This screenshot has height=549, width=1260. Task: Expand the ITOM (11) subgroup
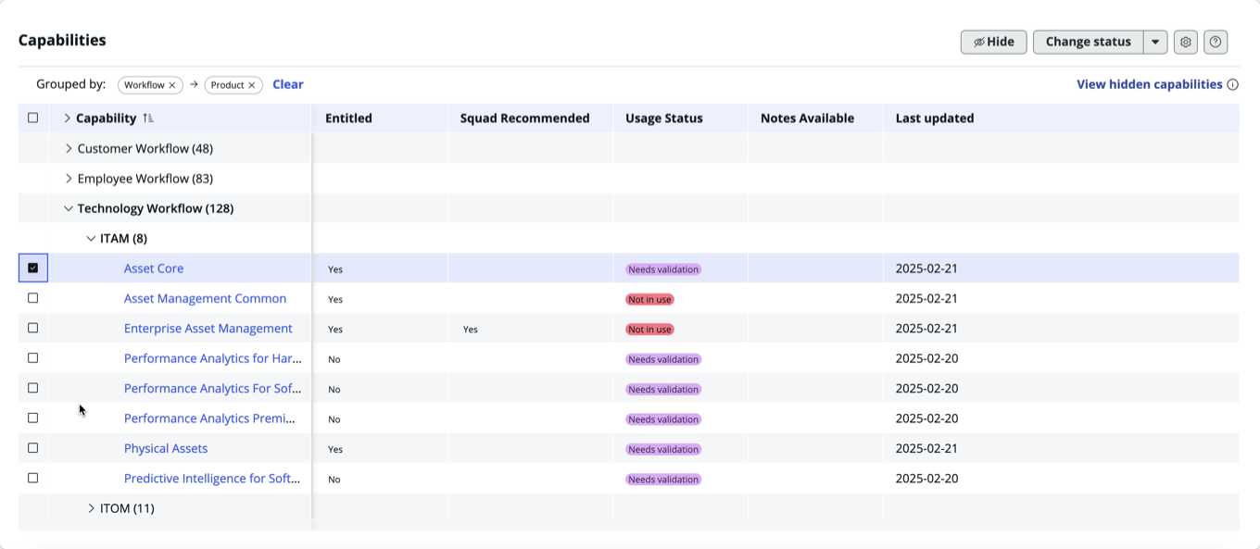[x=91, y=508]
